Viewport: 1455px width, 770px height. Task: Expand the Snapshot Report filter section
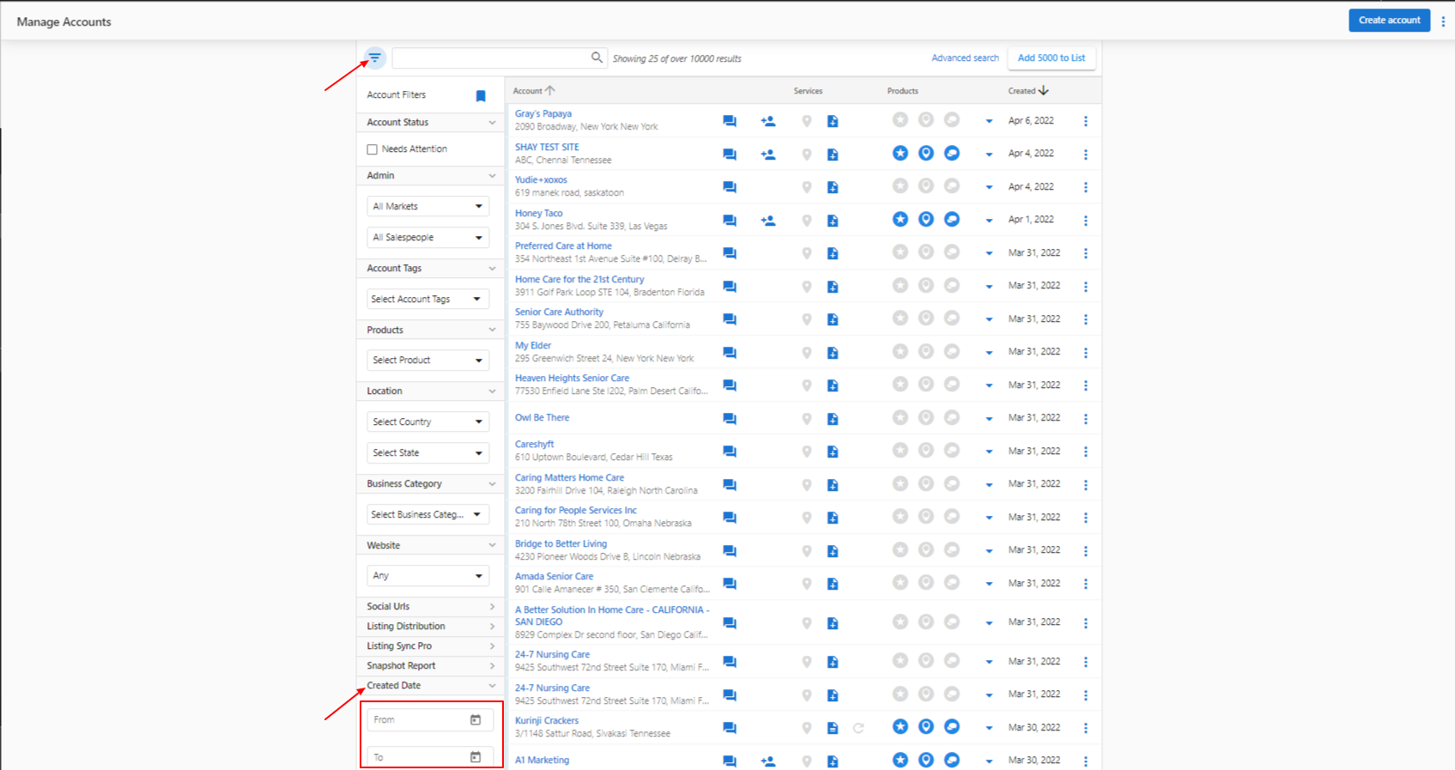[431, 665]
